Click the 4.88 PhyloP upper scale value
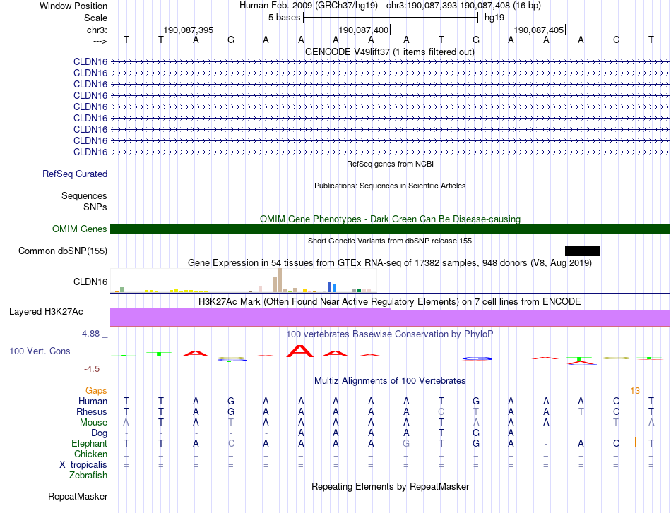The width and height of the screenshot is (671, 513). (x=90, y=334)
